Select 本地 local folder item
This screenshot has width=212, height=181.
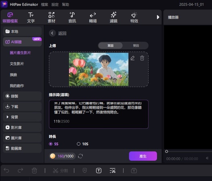(x=22, y=31)
